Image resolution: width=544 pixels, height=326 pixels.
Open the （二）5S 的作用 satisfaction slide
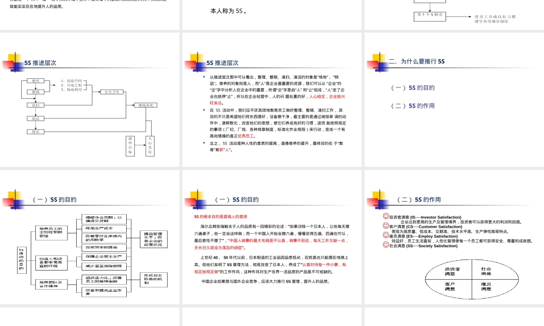(x=454, y=237)
